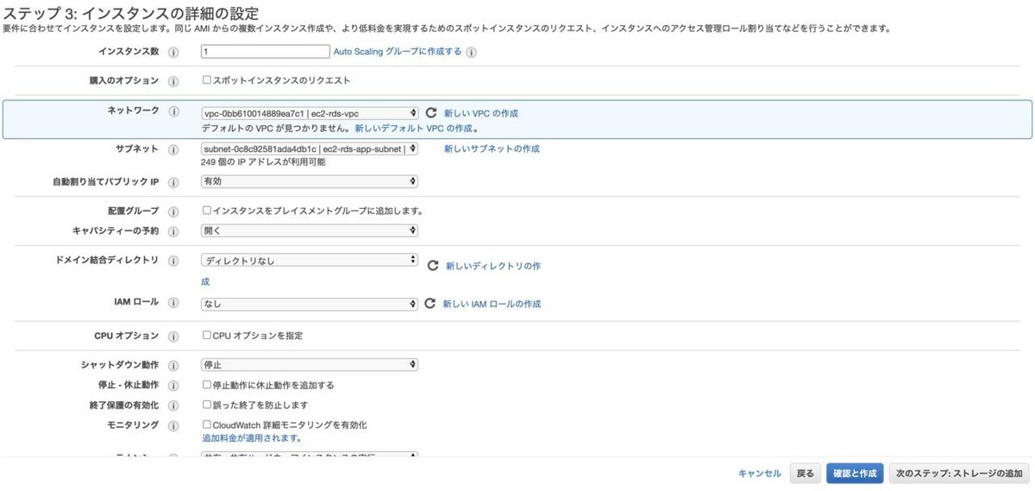Click Auto Scaling グループに作成する link
Image resolution: width=1035 pixels, height=491 pixels.
click(398, 52)
